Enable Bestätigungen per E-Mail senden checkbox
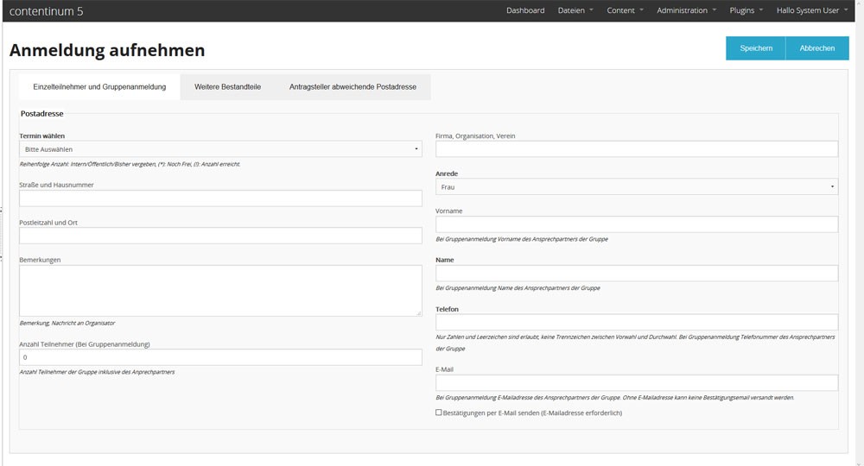 [439, 412]
